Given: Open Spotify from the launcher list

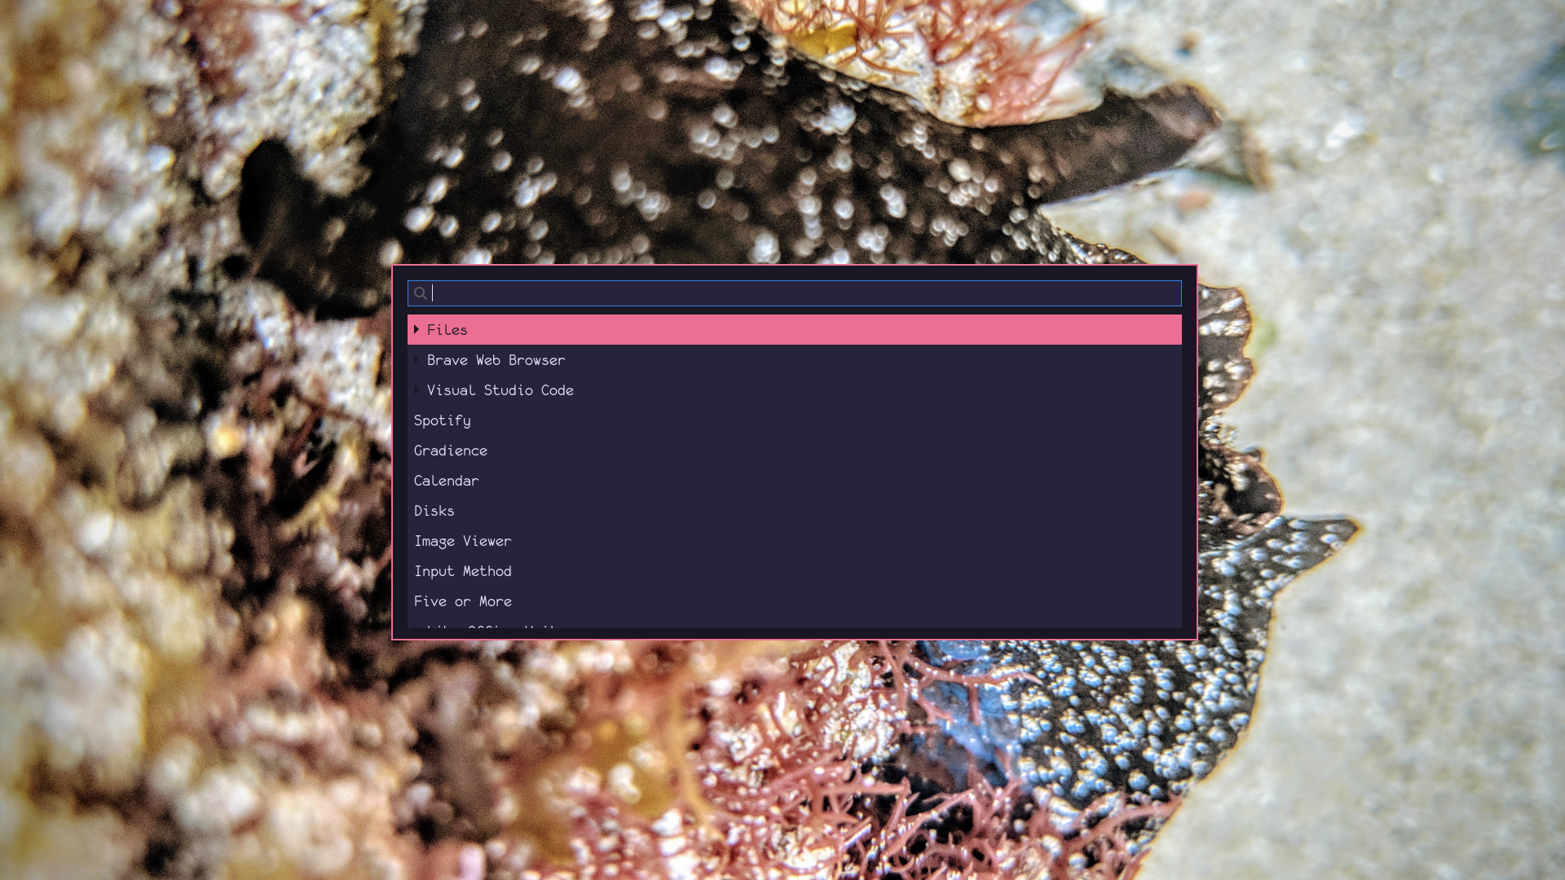Looking at the screenshot, I should 443,420.
